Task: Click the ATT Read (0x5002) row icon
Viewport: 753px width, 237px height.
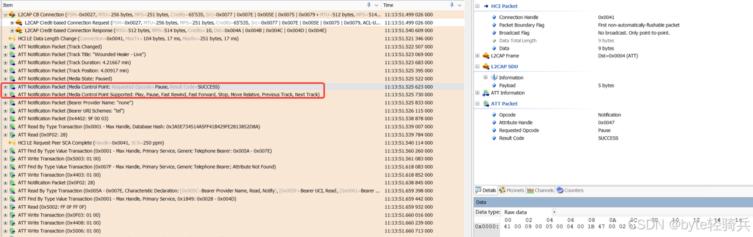Action: [12, 207]
